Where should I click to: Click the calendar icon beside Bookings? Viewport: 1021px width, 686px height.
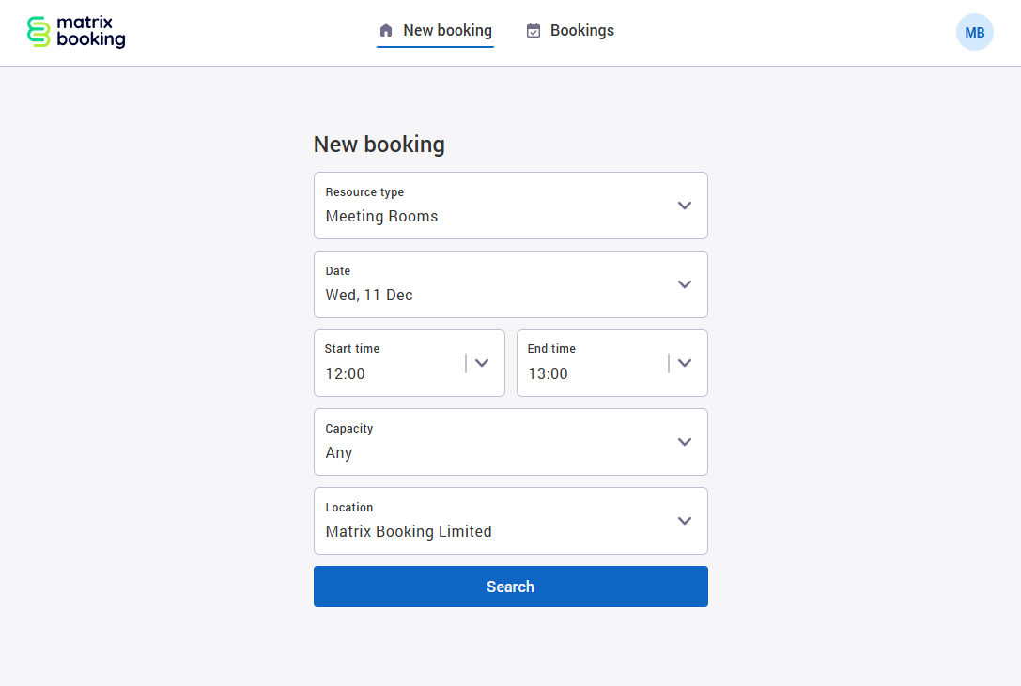[x=534, y=31]
